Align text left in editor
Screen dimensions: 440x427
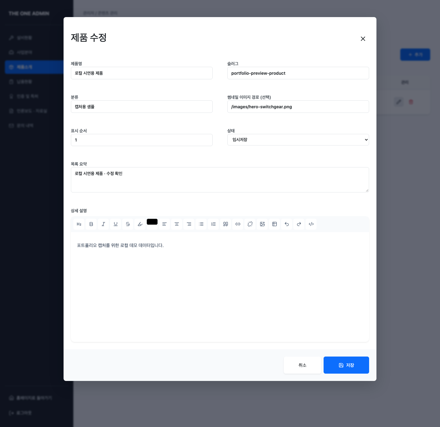click(164, 224)
